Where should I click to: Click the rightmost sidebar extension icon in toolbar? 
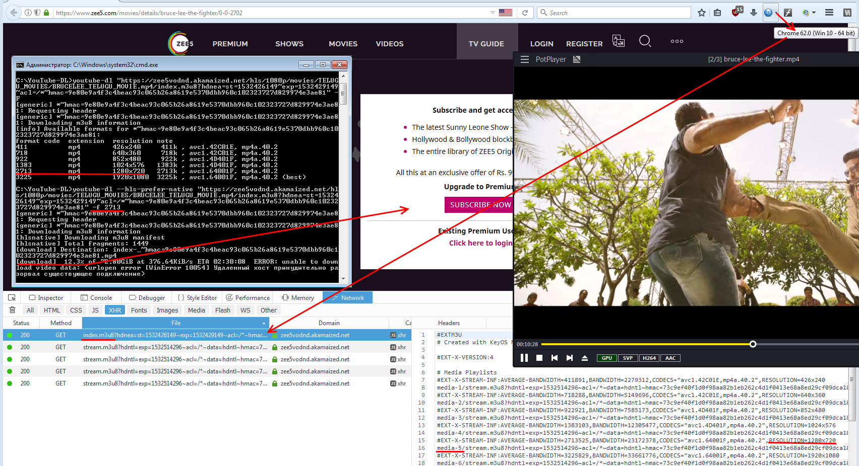pyautogui.click(x=847, y=13)
